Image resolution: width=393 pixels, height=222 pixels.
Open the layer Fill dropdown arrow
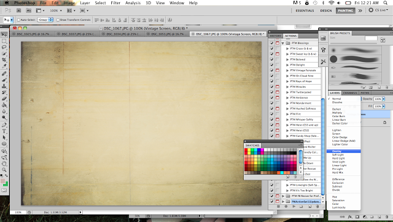(383, 106)
